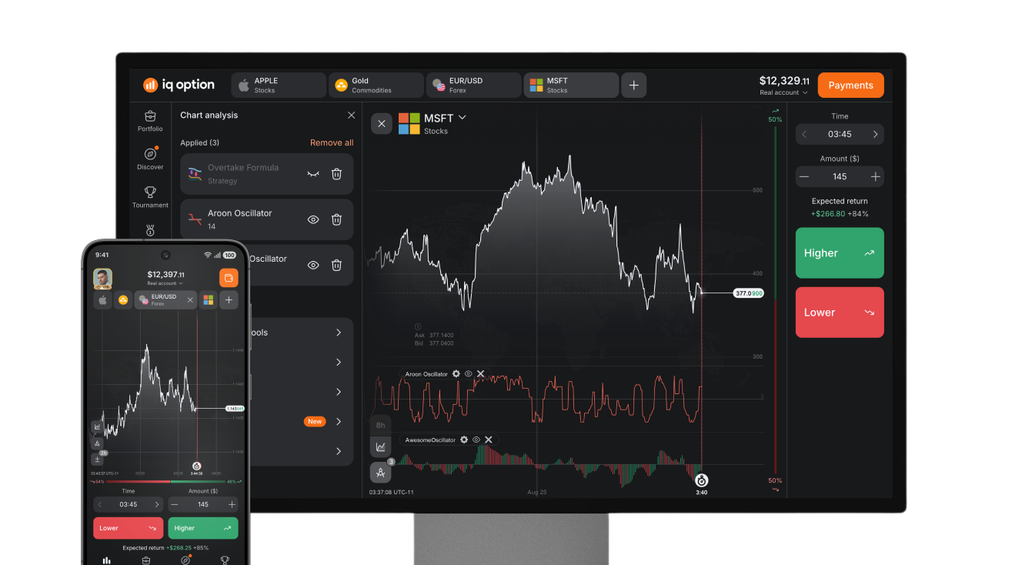Open the indicators compass button on phone chart
The image size is (1022, 565).
click(x=98, y=443)
